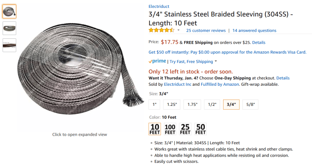
Task: Choose the 1" size option
Action: pyautogui.click(x=154, y=105)
